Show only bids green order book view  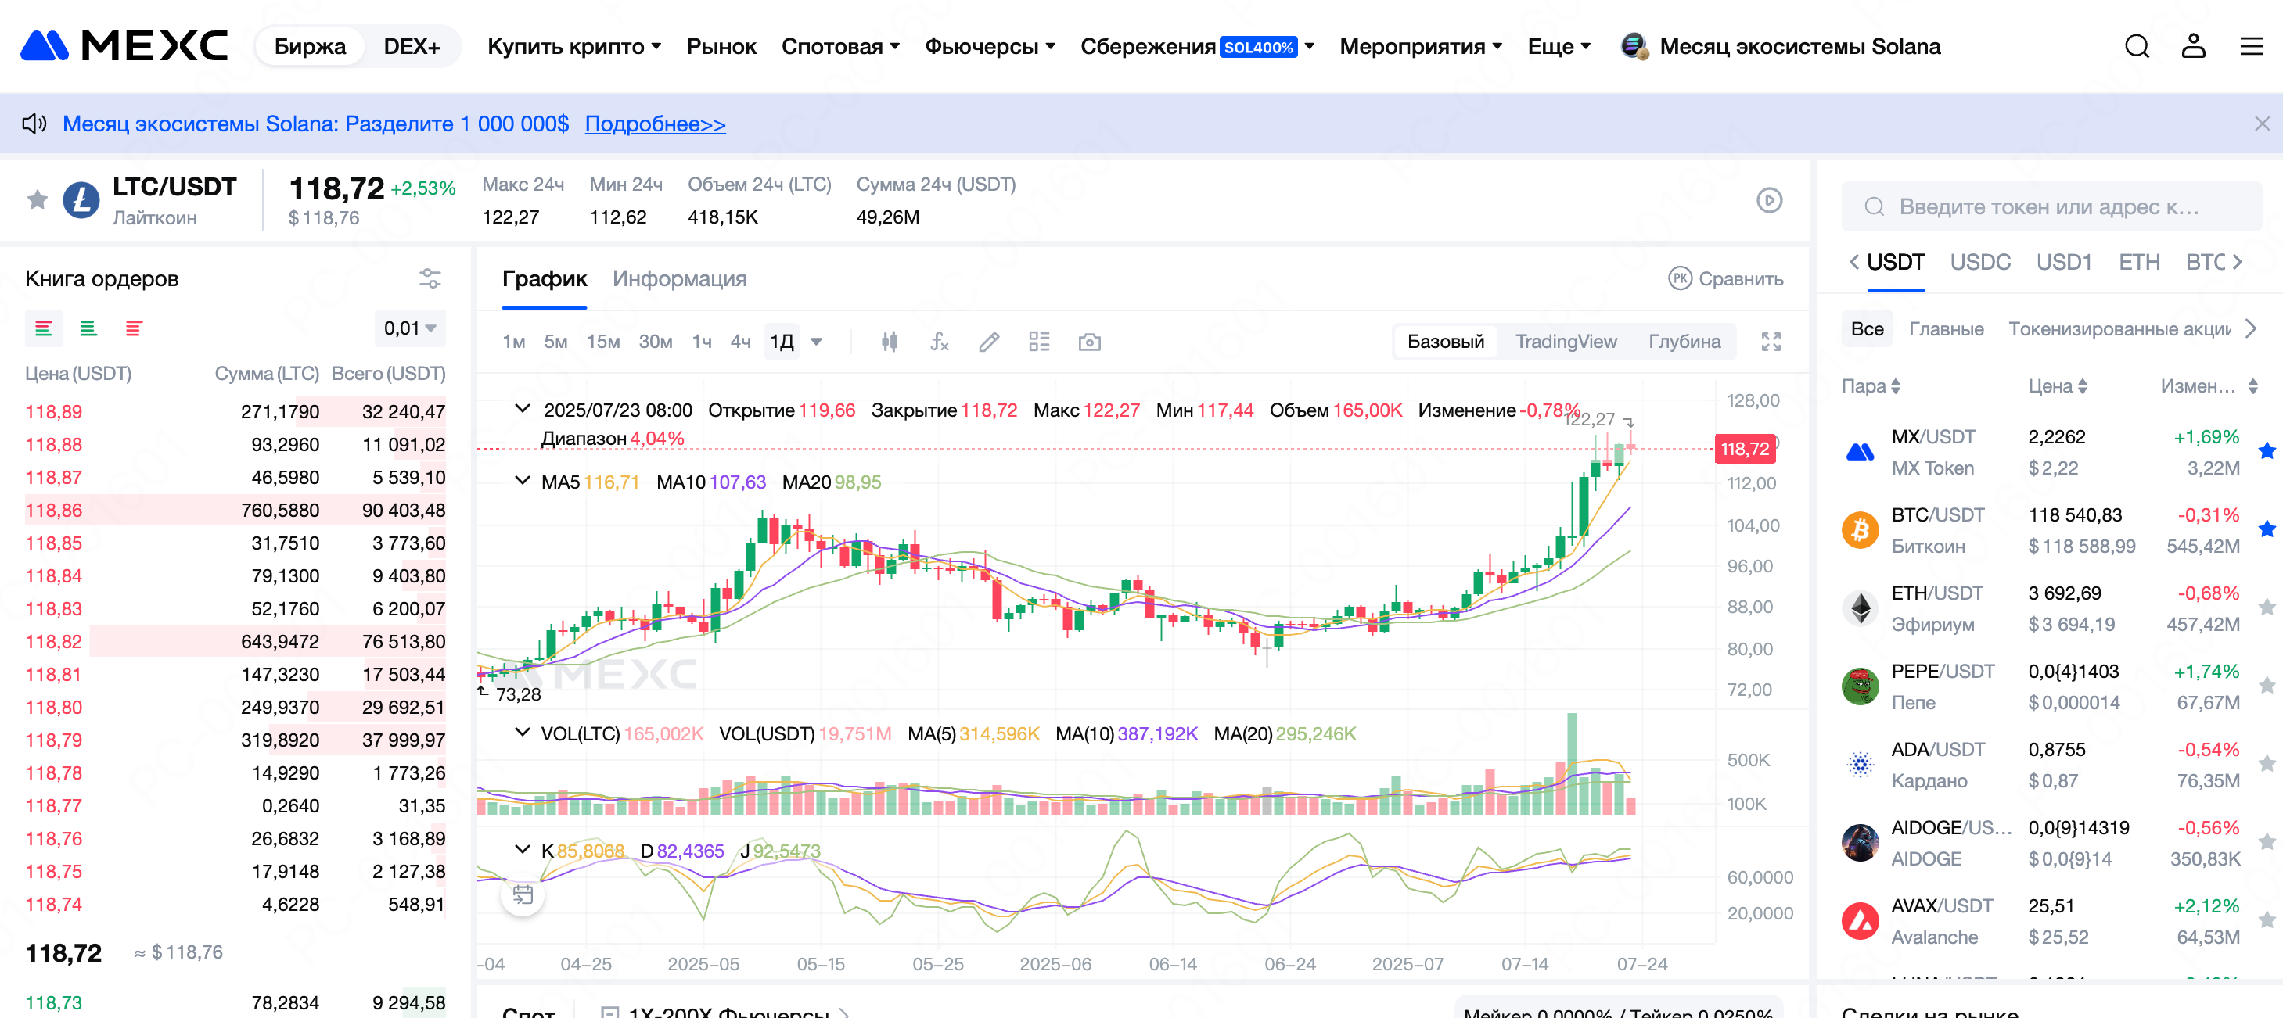88,328
